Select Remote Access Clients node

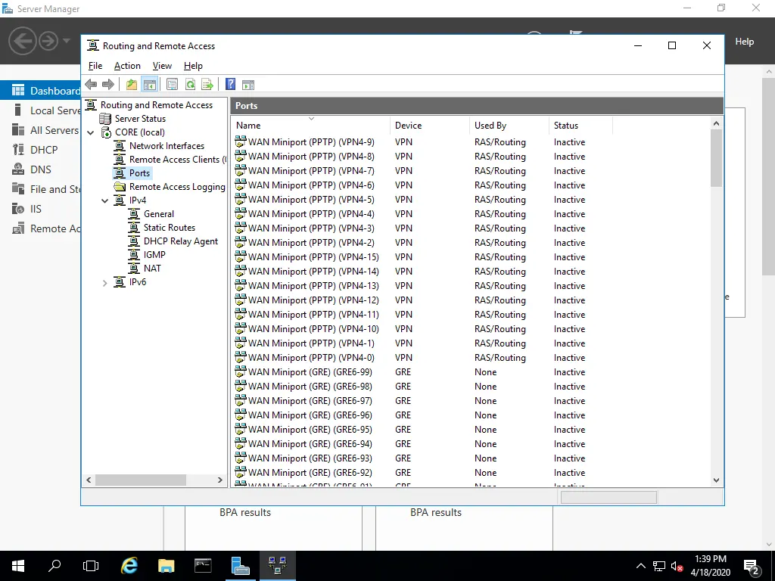[176, 160]
